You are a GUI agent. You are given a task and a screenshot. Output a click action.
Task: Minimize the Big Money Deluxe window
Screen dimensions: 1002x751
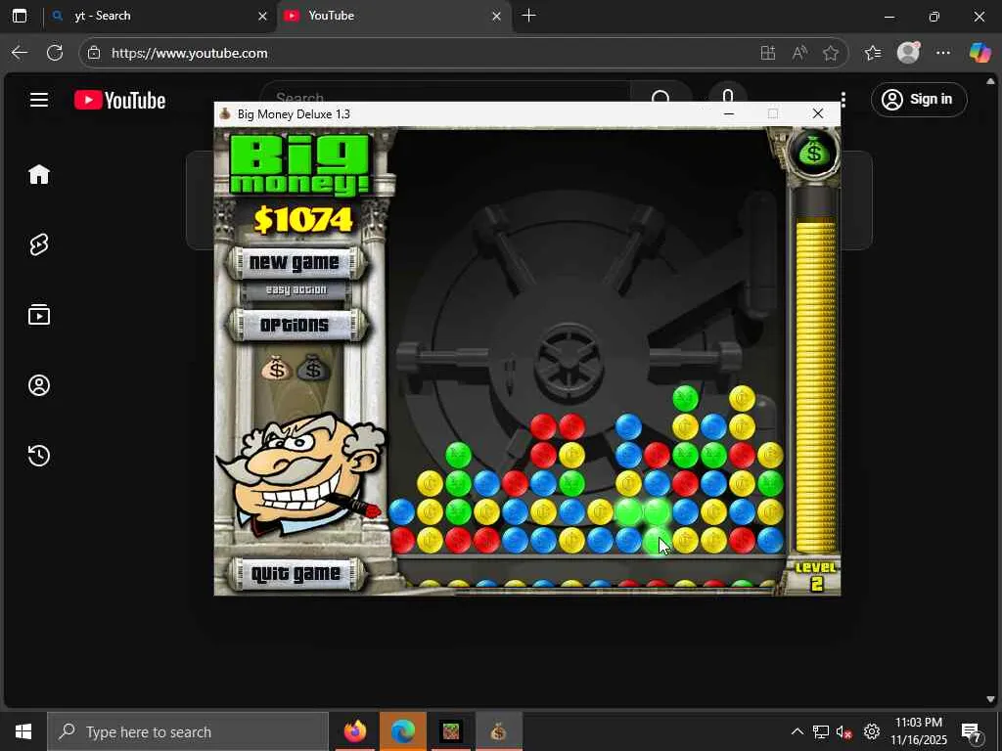(x=728, y=113)
